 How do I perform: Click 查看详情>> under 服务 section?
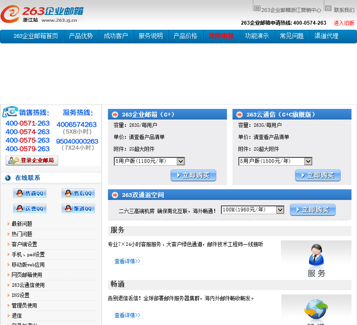pos(127,261)
